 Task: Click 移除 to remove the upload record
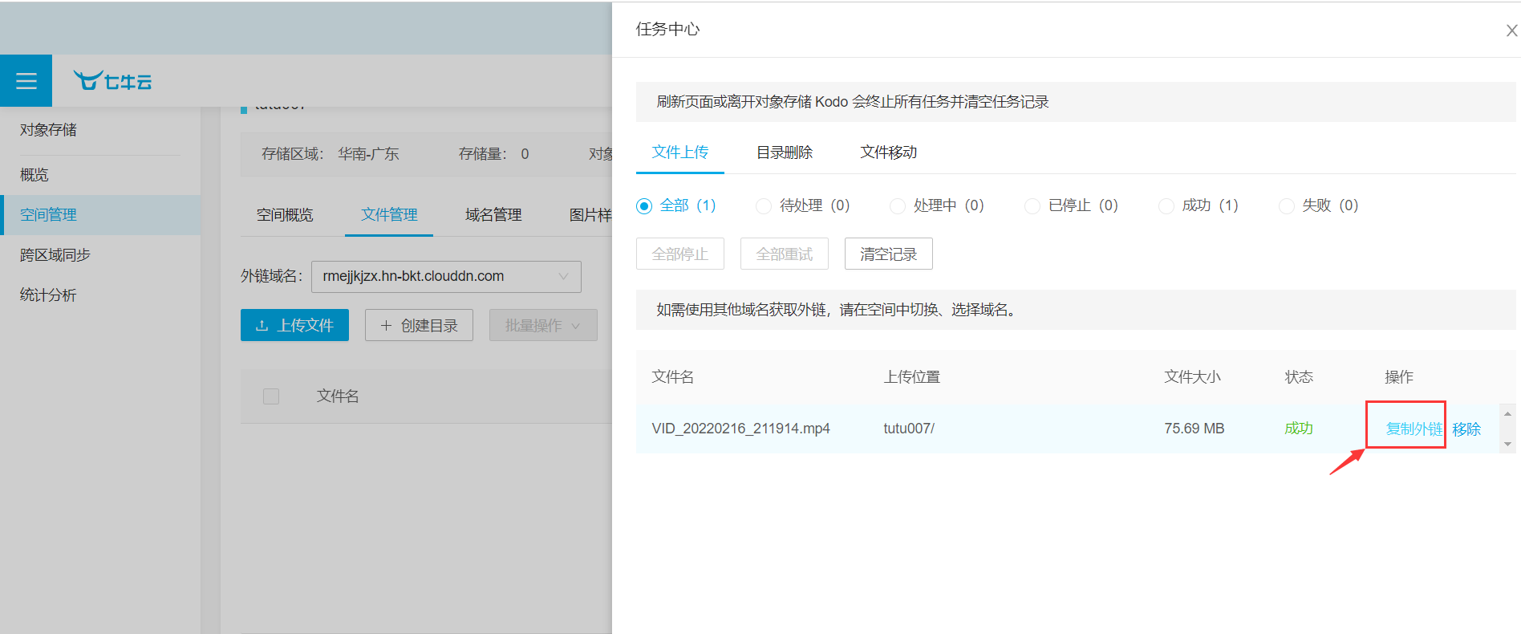click(x=1466, y=429)
